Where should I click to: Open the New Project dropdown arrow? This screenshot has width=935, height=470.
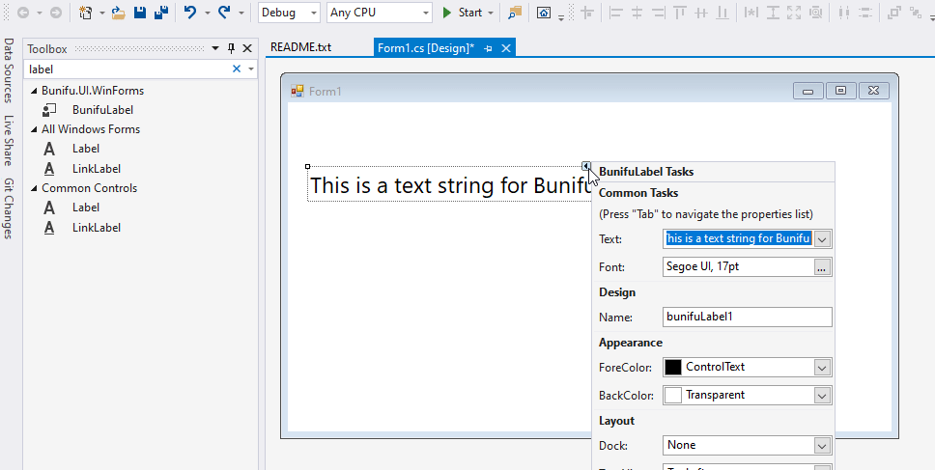102,13
